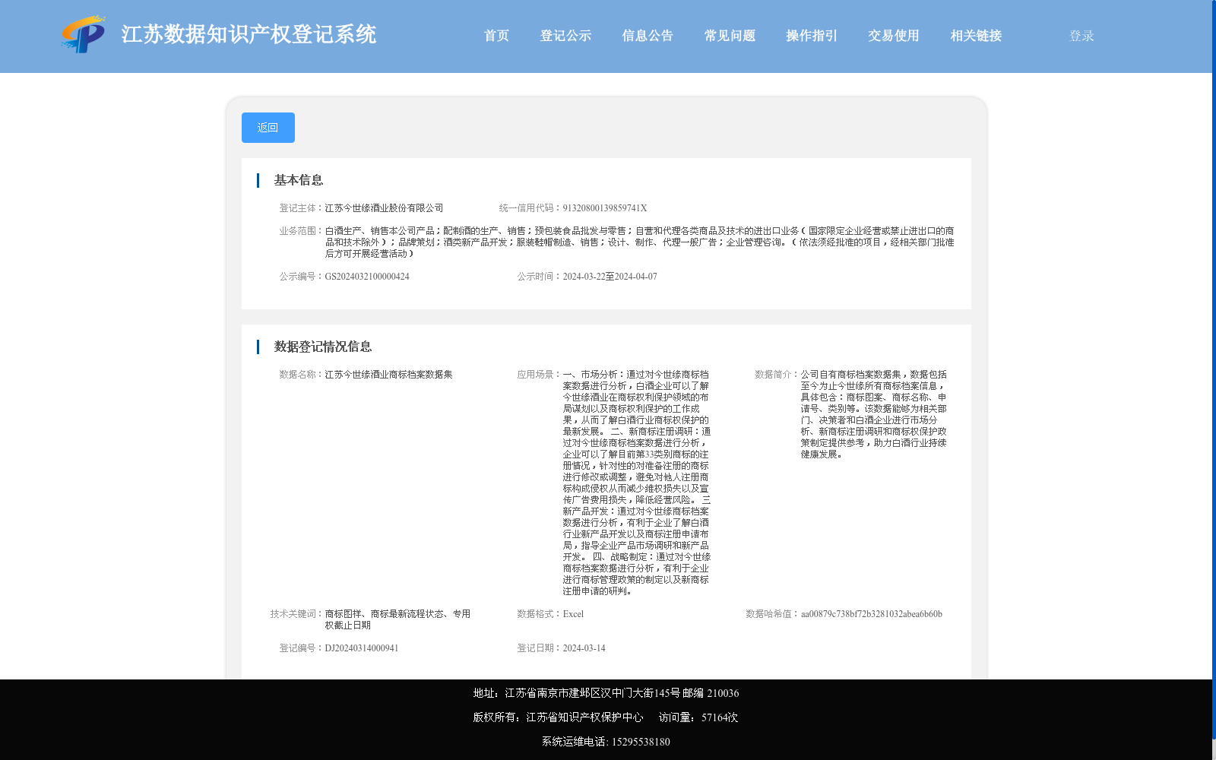
Task: Select the 应用场景 description paragraph
Action: pyautogui.click(x=637, y=483)
